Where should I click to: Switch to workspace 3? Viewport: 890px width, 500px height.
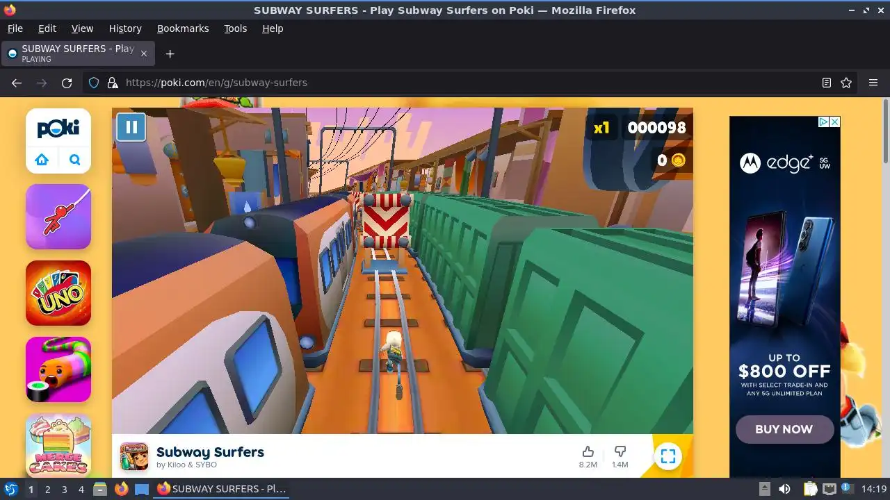tap(64, 489)
